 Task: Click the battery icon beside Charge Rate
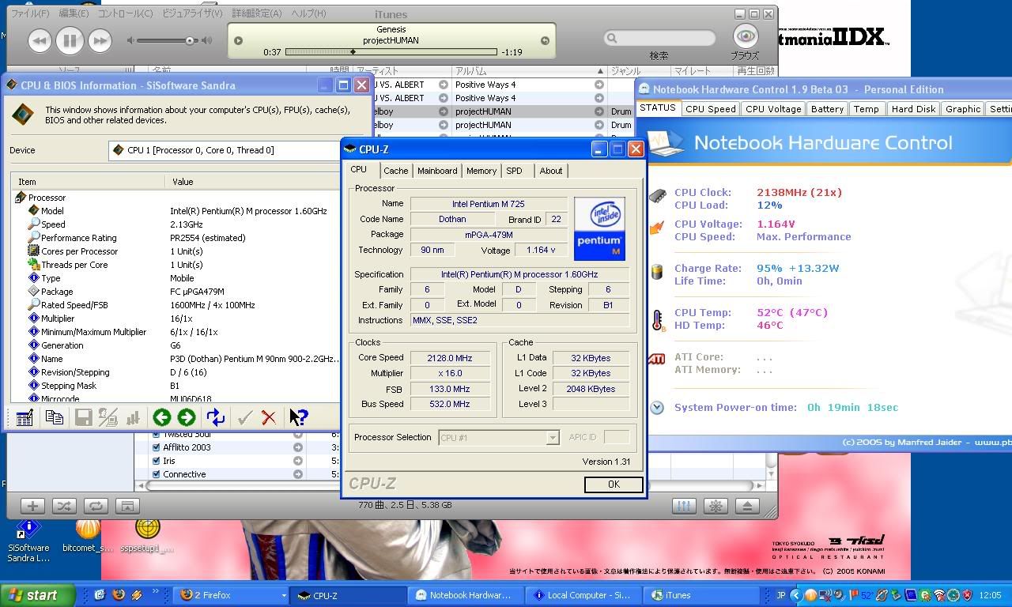click(x=657, y=272)
